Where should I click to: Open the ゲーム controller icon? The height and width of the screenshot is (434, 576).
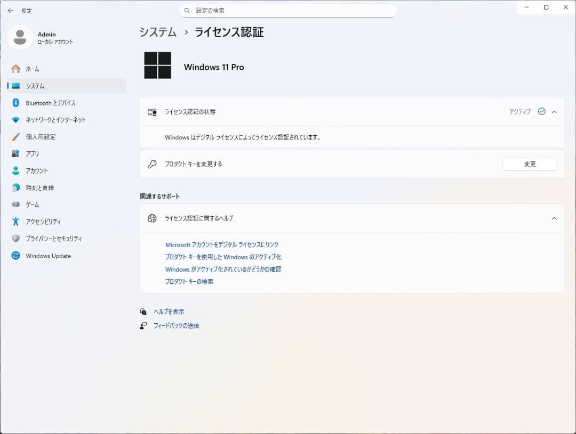(x=15, y=204)
